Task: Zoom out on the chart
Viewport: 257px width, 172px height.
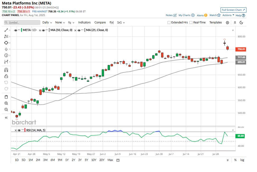Action: point(6,110)
